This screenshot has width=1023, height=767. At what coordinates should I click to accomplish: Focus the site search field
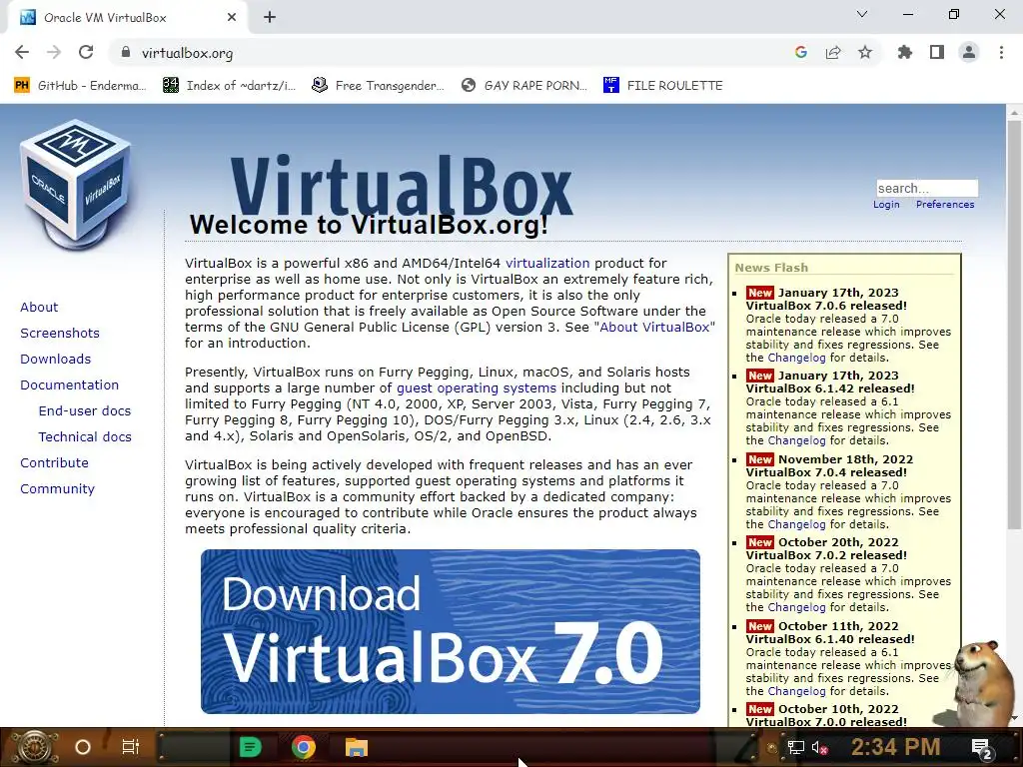(927, 189)
